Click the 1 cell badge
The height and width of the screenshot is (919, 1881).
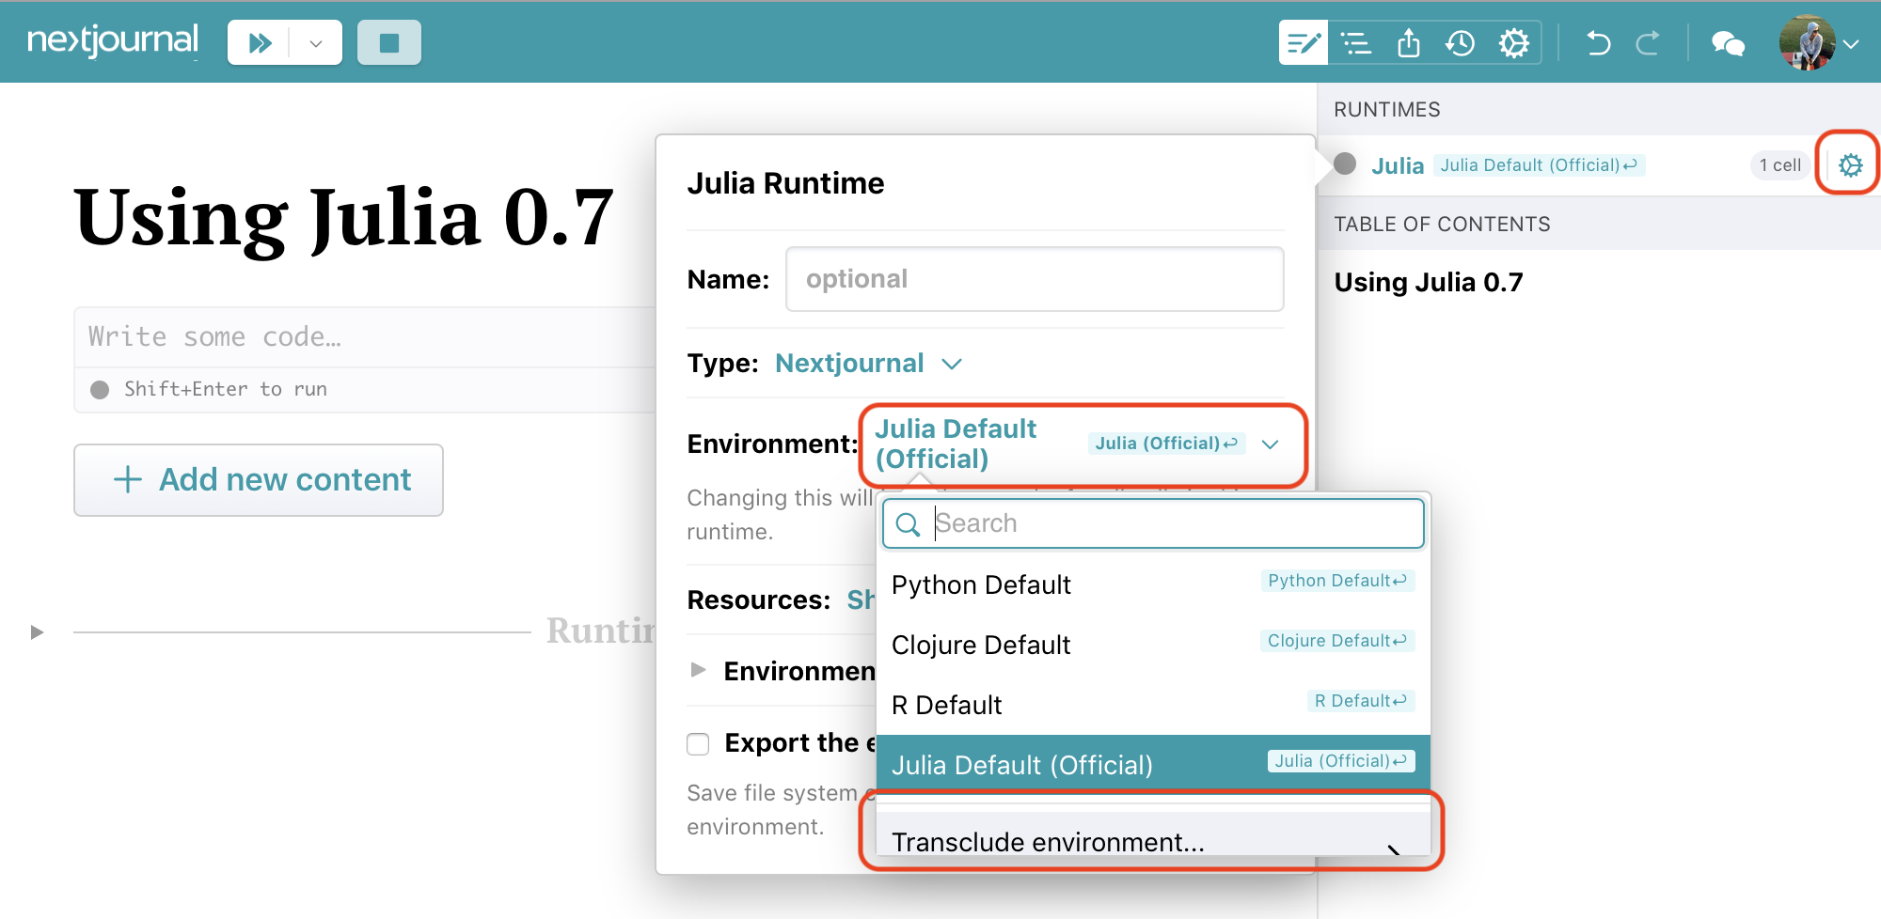click(x=1780, y=165)
